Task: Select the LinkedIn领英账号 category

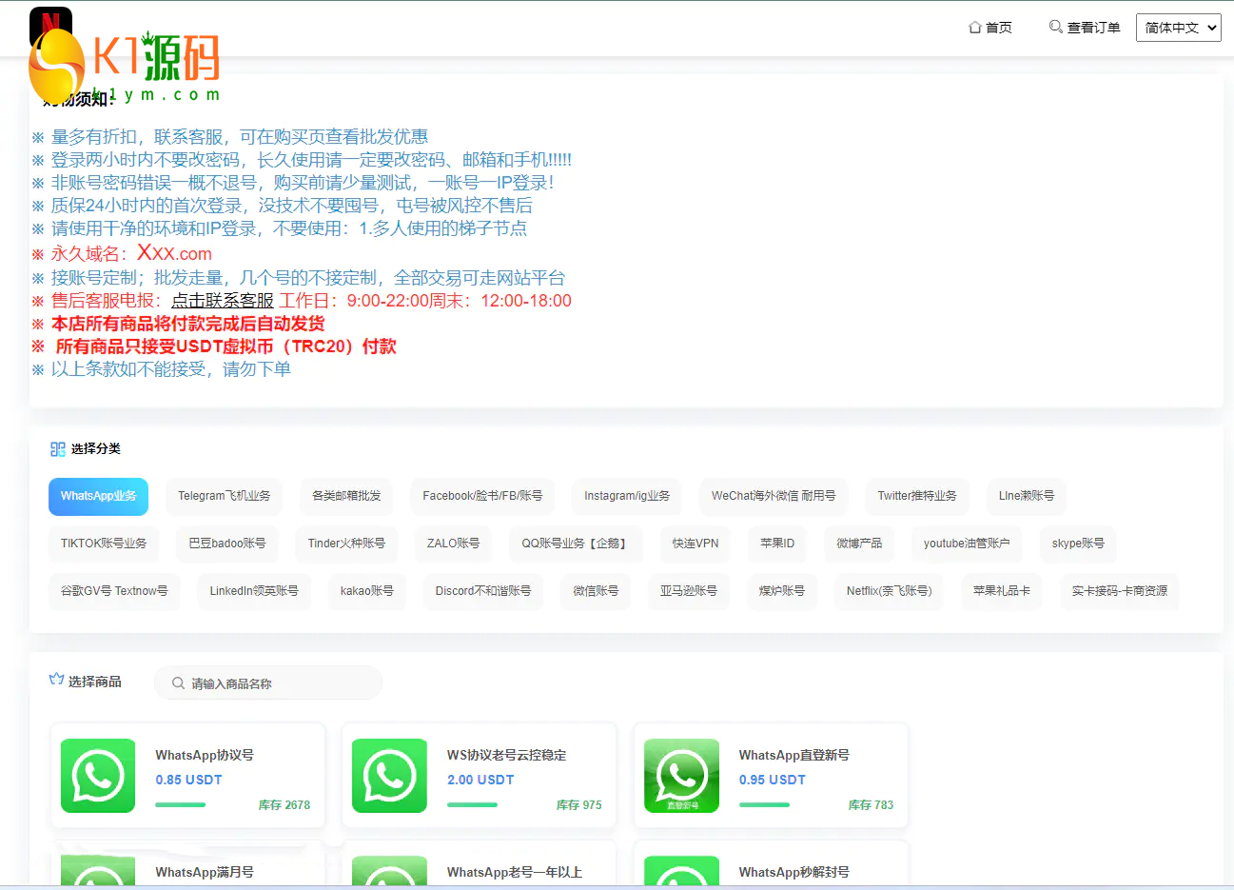Action: (x=254, y=591)
